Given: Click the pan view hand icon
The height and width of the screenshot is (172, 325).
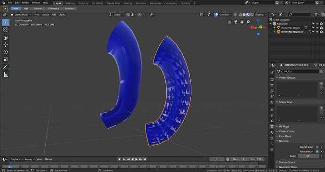Looking at the screenshot, I should 242,22.
